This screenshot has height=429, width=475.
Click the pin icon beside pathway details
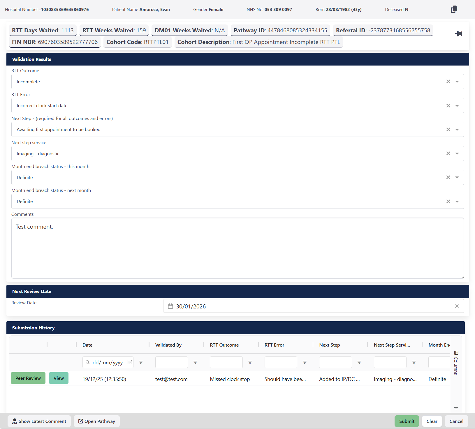[x=458, y=34]
